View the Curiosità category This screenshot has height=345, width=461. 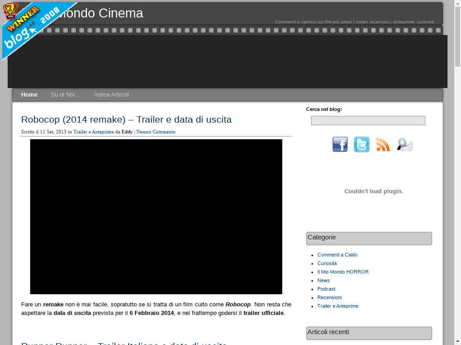tap(327, 263)
